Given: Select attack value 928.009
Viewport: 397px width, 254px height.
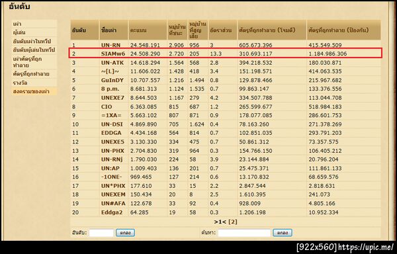Looking at the screenshot, I should tap(249, 204).
